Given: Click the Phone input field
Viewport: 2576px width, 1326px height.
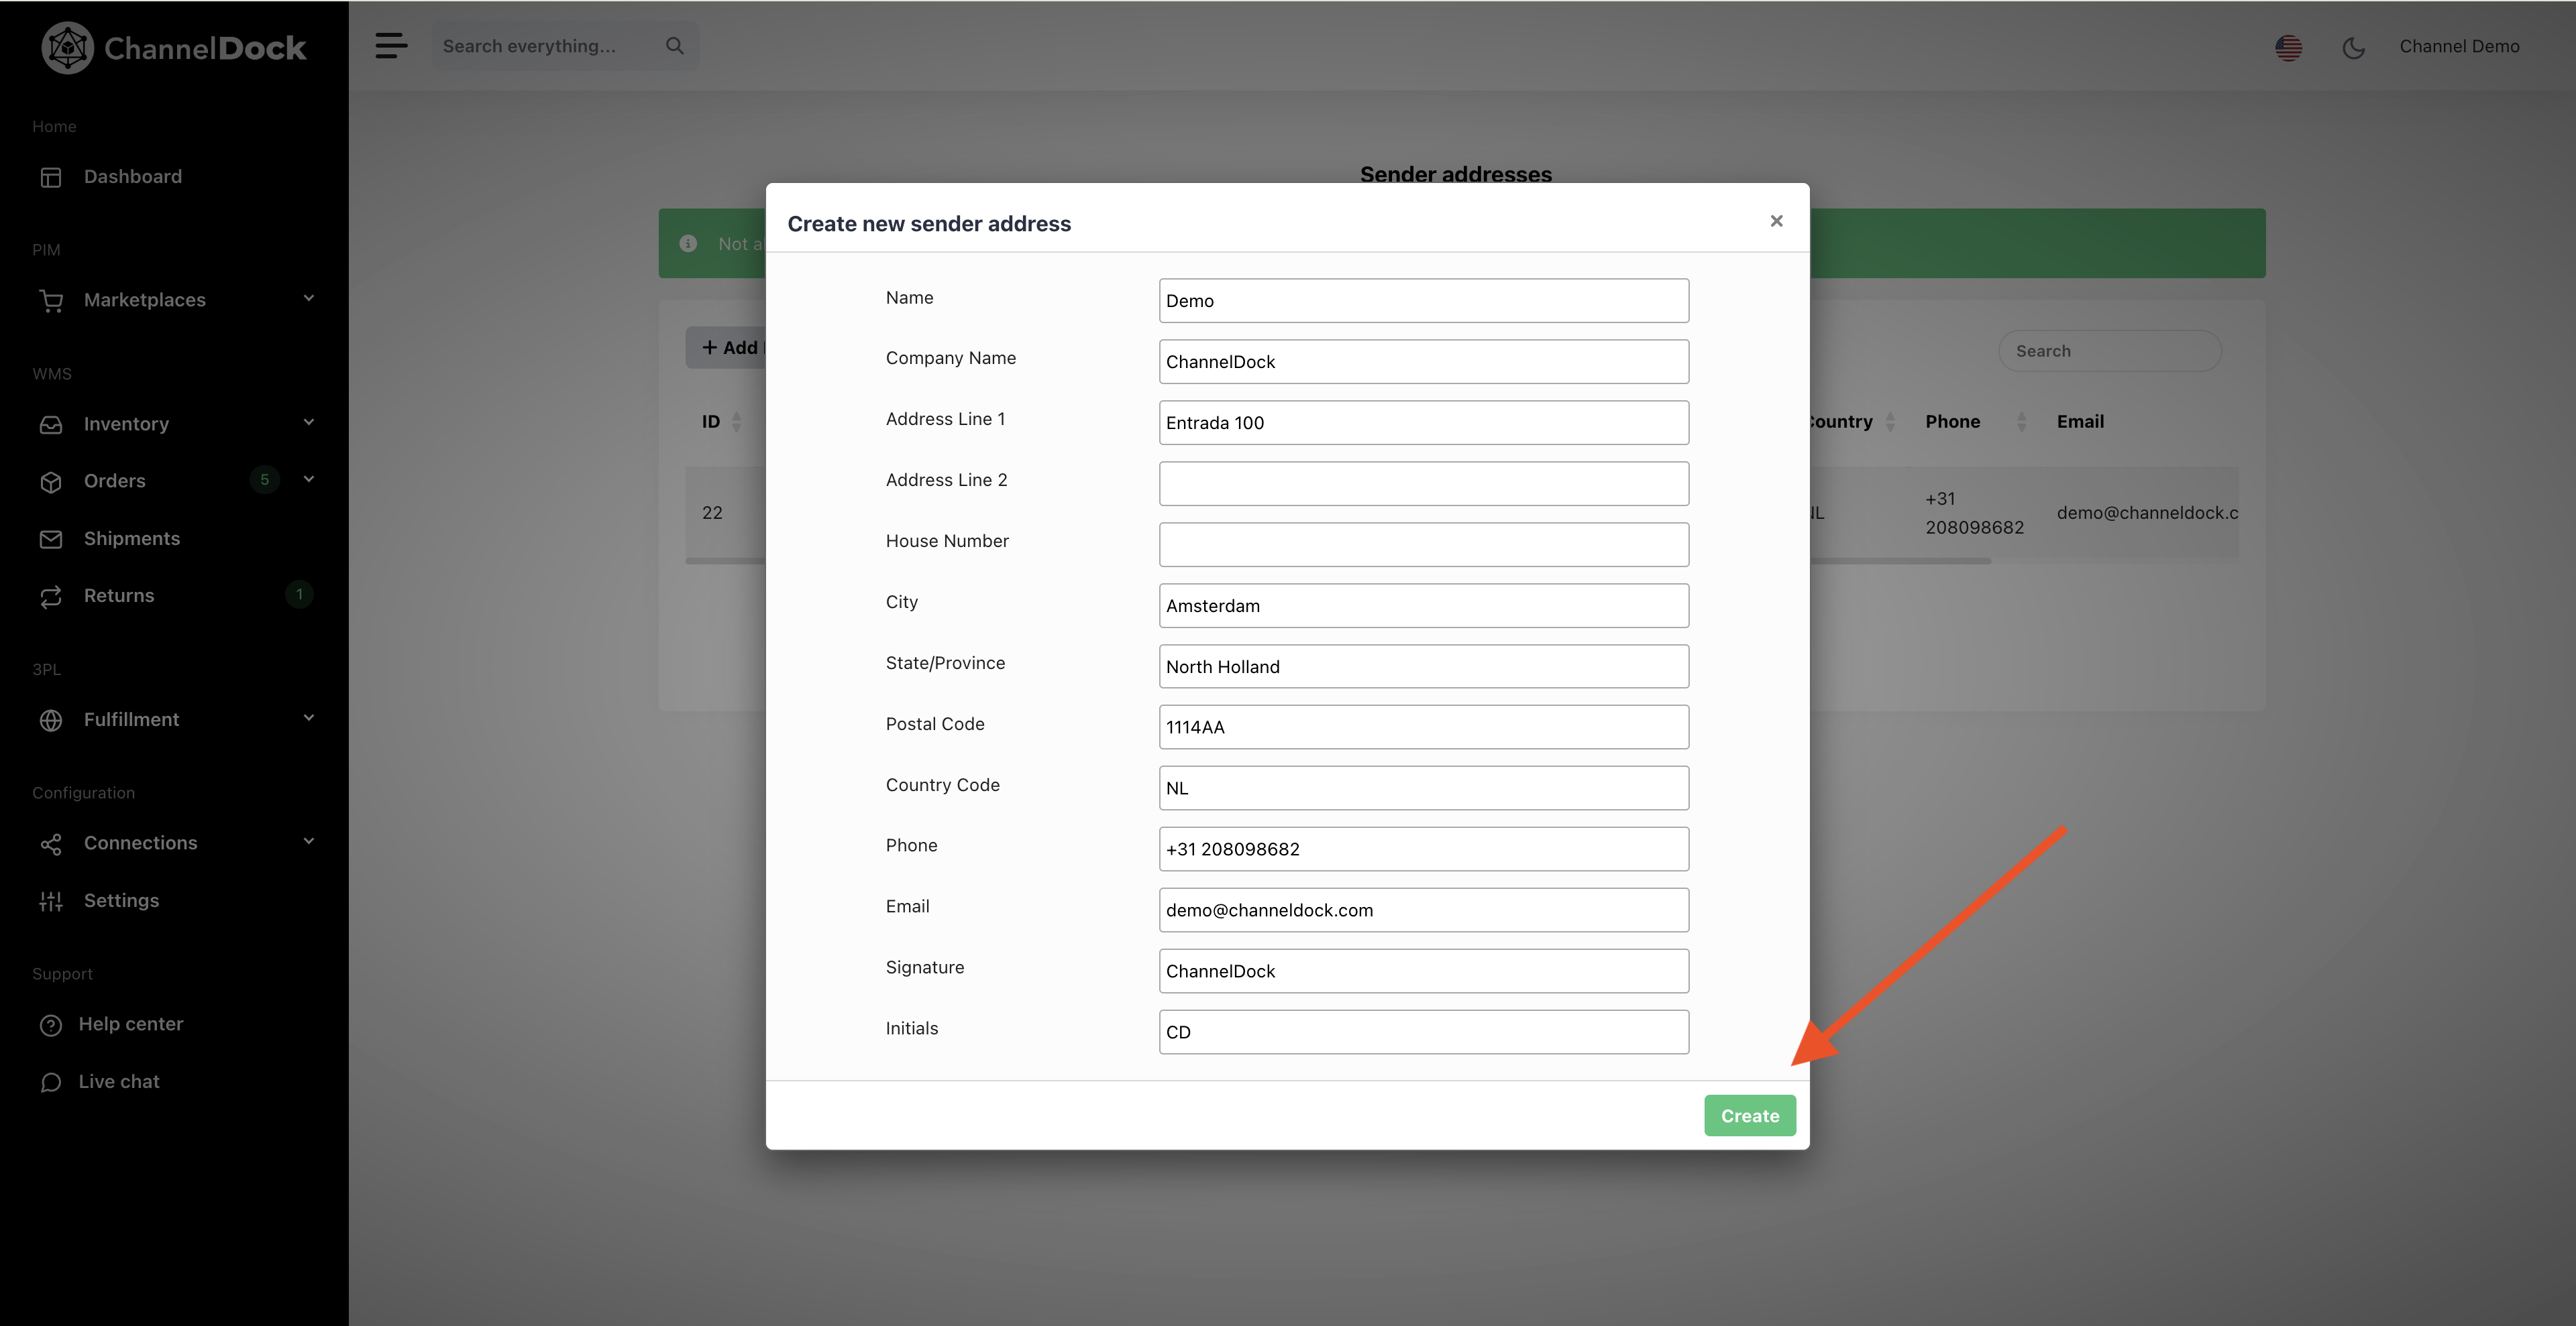Looking at the screenshot, I should coord(1423,849).
